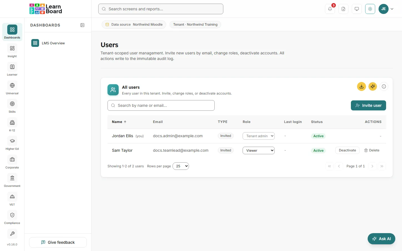Change rows per page dropdown
The image size is (402, 251).
pos(181,166)
